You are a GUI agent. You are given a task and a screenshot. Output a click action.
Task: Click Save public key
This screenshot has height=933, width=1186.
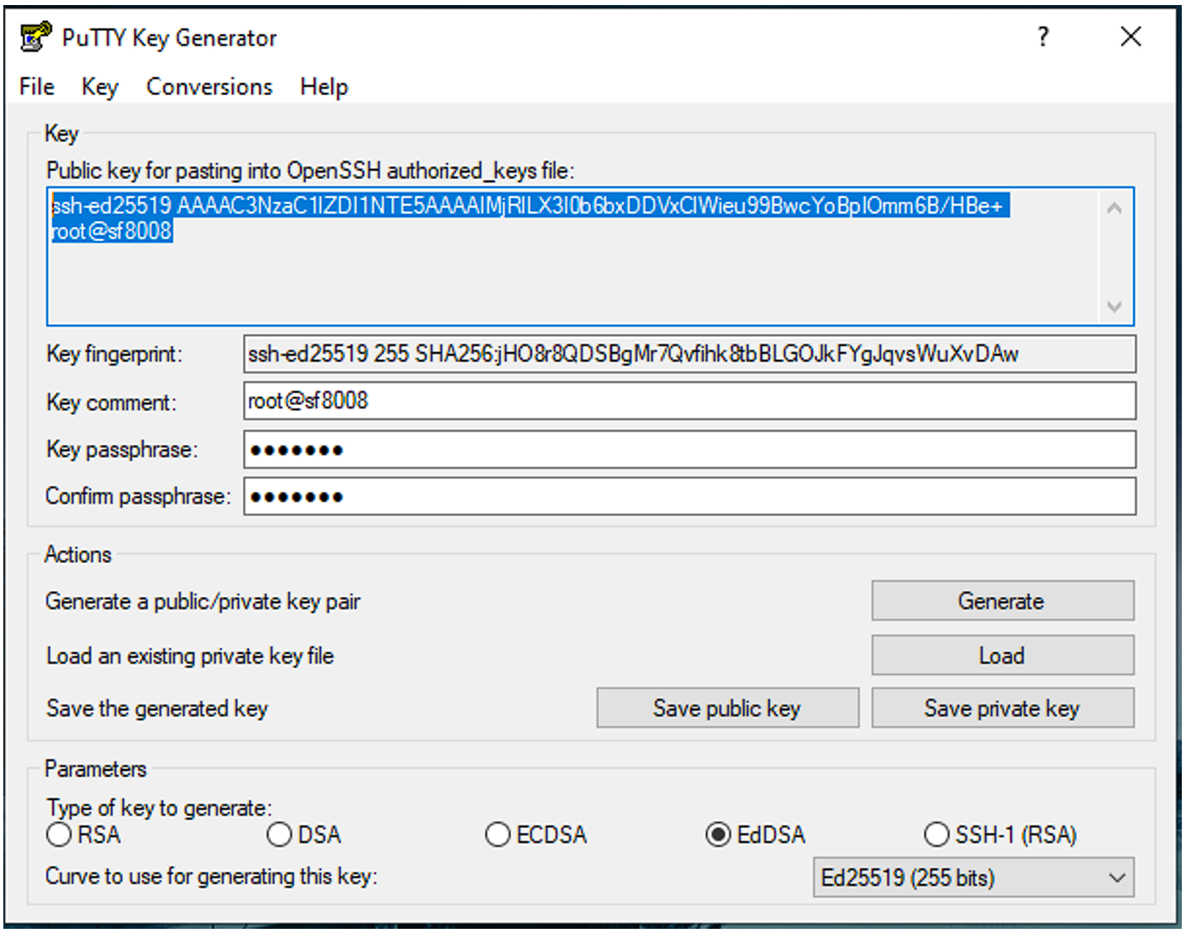click(727, 709)
